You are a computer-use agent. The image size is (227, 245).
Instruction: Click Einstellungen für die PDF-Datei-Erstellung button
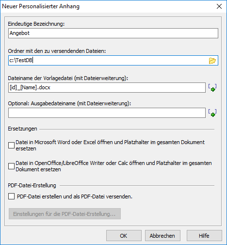pyautogui.click(x=65, y=214)
